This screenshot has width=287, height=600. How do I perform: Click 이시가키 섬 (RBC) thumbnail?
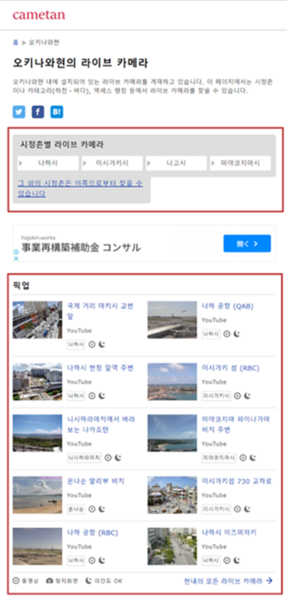pyautogui.click(x=172, y=382)
